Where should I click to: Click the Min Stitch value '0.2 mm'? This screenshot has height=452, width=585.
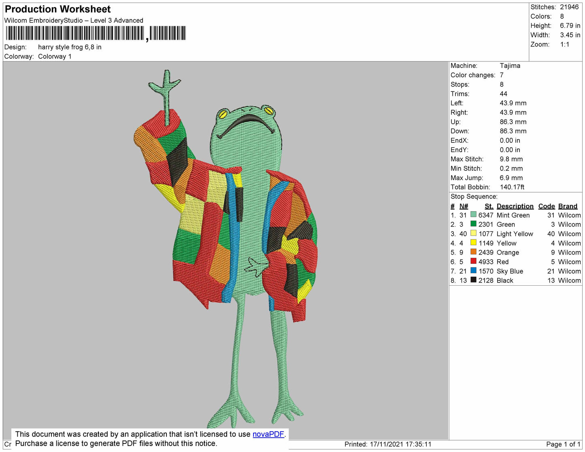(x=511, y=168)
